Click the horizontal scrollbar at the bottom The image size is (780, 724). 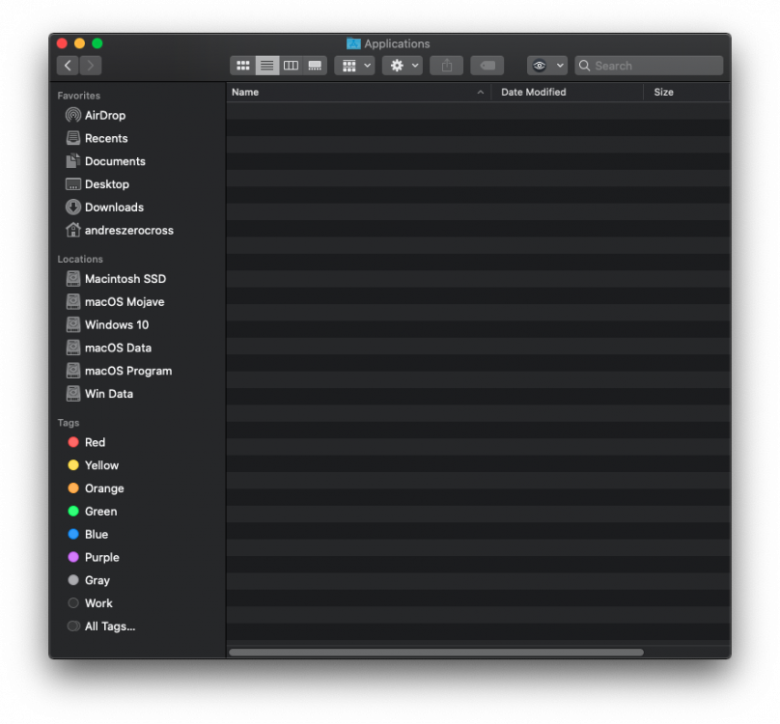[x=435, y=652]
